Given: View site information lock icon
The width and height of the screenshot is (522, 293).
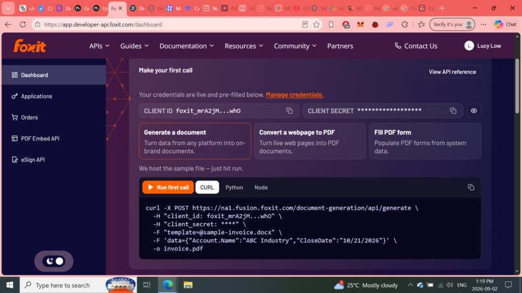Looking at the screenshot, I should coord(38,25).
